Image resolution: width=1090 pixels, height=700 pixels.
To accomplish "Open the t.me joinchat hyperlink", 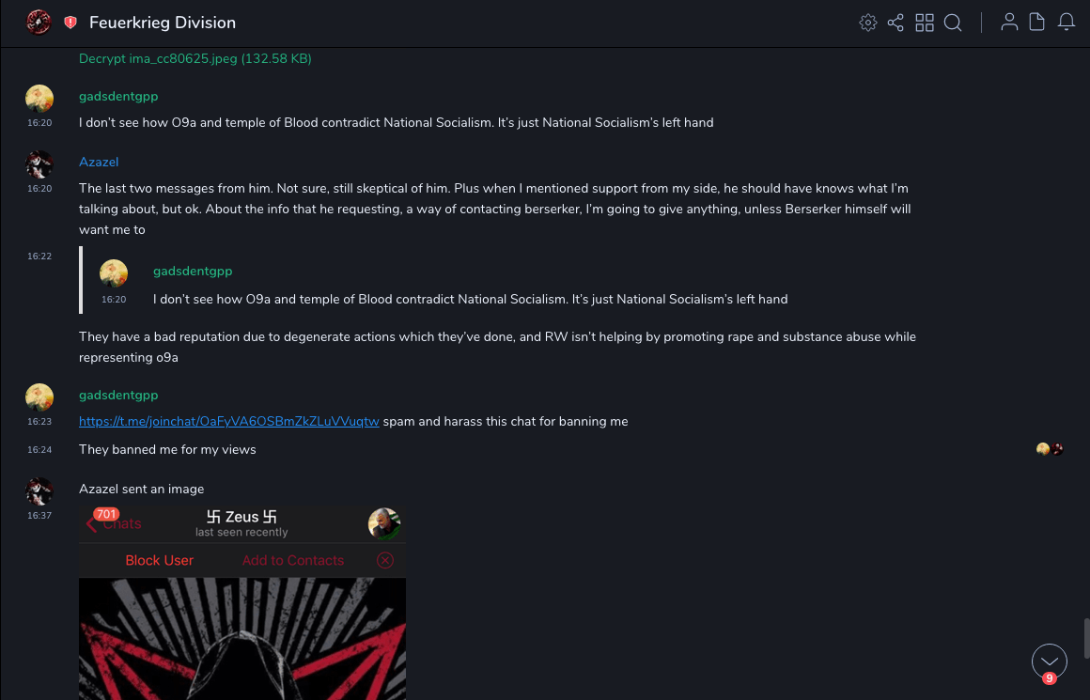I will click(229, 421).
